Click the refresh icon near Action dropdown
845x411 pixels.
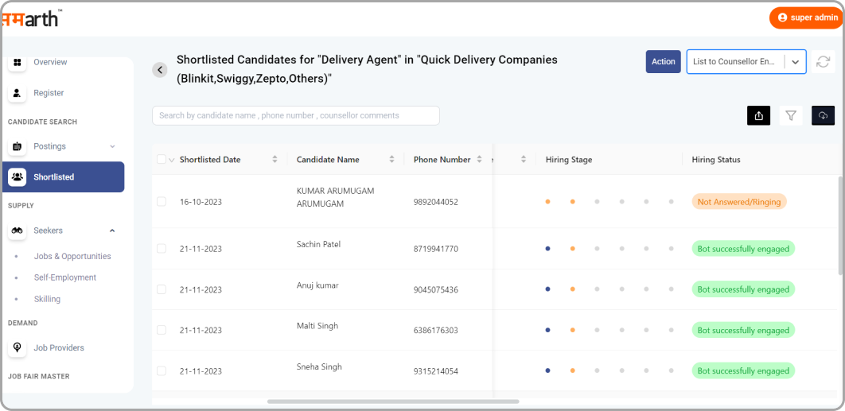pos(824,62)
